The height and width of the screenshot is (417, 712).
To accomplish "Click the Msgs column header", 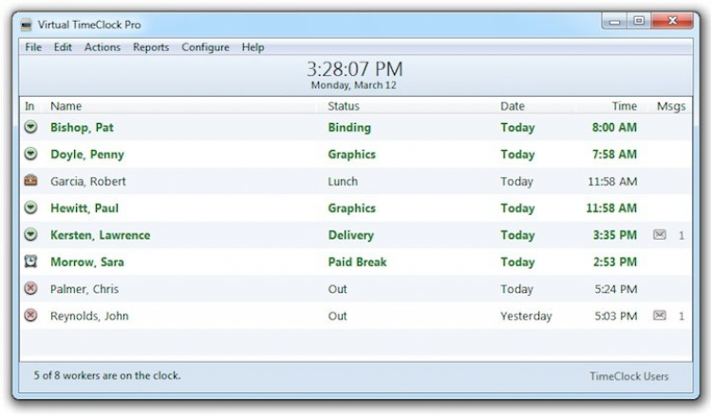I will [671, 106].
